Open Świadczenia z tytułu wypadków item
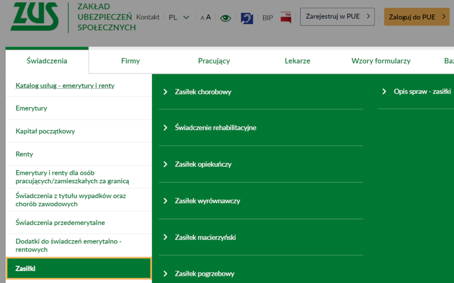The height and width of the screenshot is (283, 454). (x=79, y=200)
